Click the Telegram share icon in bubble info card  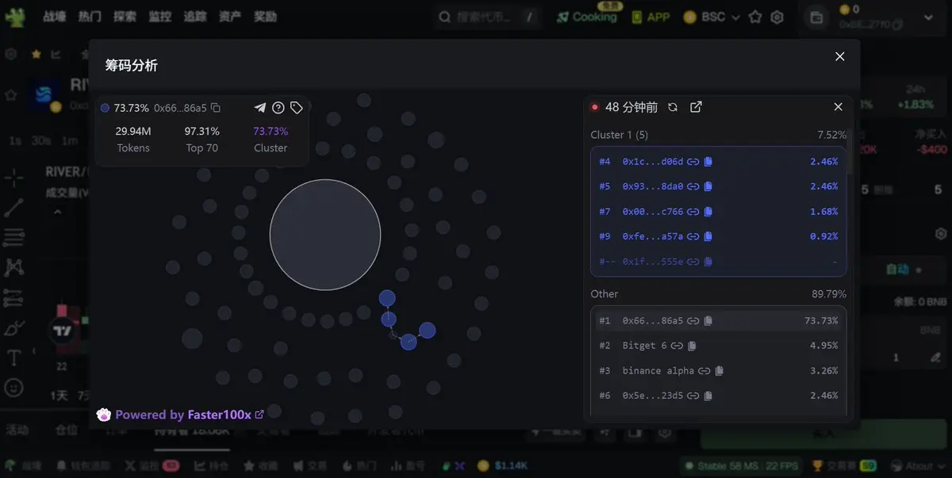click(x=260, y=108)
